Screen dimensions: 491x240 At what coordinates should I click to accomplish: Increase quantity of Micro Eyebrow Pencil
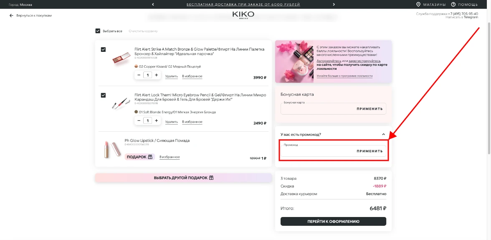[157, 120]
